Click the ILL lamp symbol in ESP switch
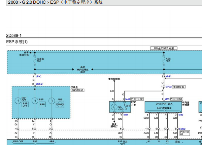 [114, 107]
